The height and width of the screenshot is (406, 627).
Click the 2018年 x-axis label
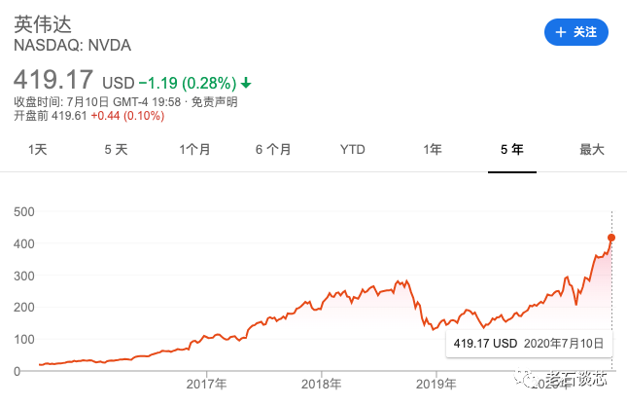[322, 384]
